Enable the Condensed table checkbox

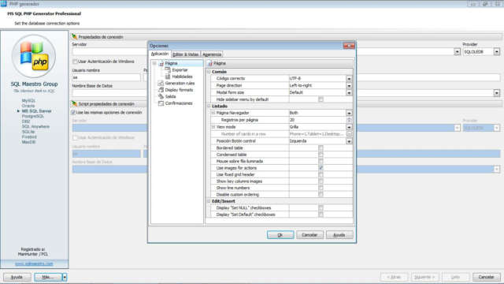pyautogui.click(x=321, y=155)
